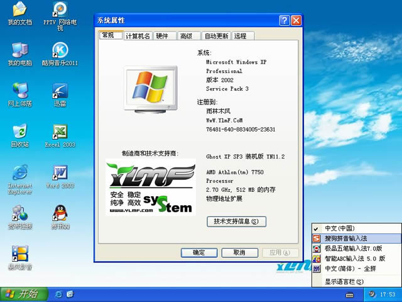Click the Windows XP monitor logo image

pyautogui.click(x=151, y=89)
